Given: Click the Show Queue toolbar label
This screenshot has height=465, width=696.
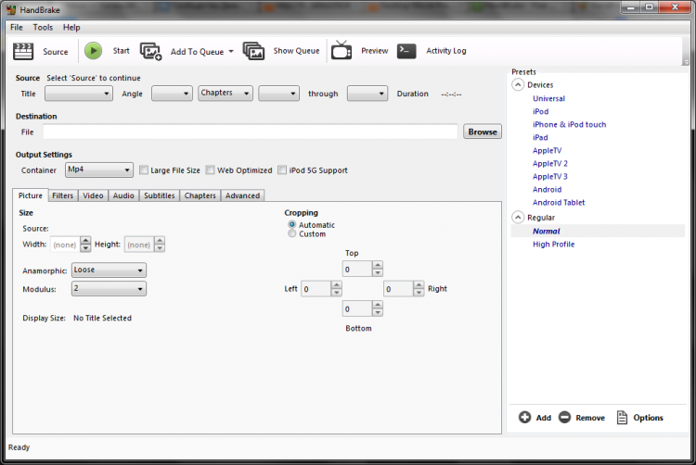Looking at the screenshot, I should click(x=297, y=51).
